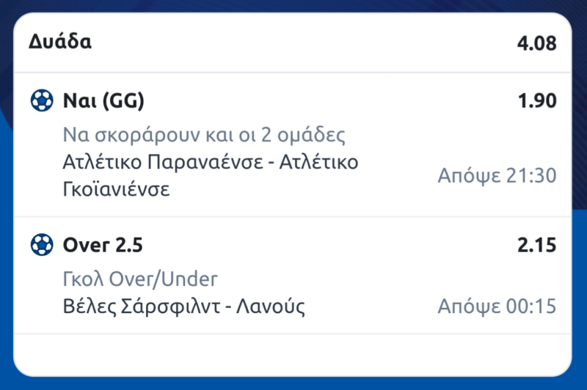Image resolution: width=587 pixels, height=390 pixels.
Task: Select the Δυάδα bet slip heading
Action: tap(60, 42)
